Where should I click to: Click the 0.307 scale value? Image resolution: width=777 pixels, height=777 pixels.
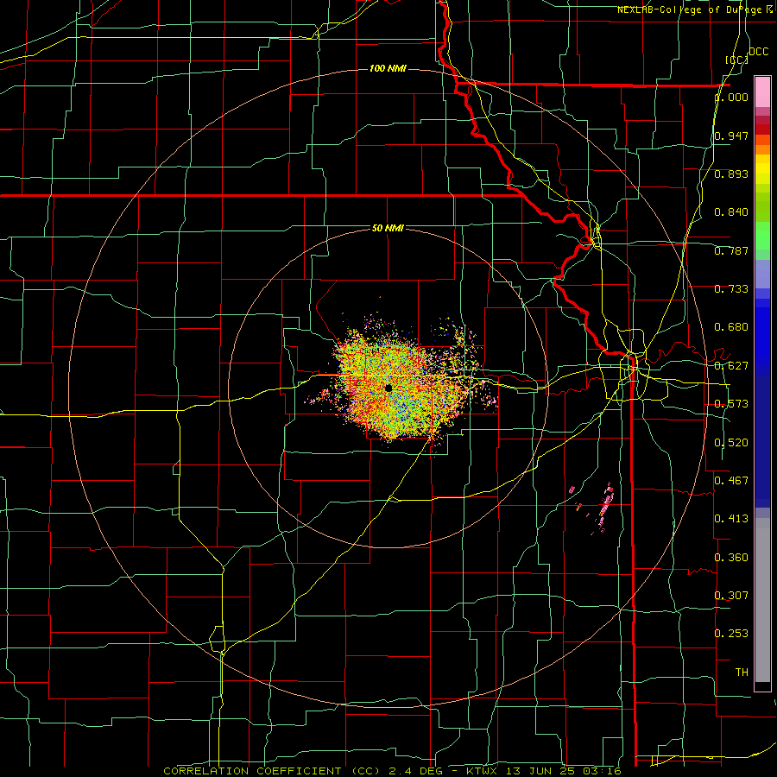[x=731, y=596]
